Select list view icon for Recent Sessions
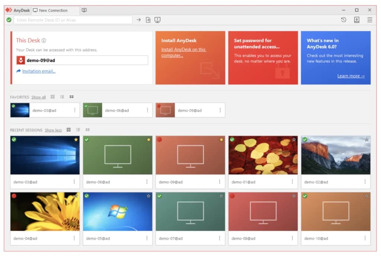Screen dimensions: 381x256 (78, 130)
